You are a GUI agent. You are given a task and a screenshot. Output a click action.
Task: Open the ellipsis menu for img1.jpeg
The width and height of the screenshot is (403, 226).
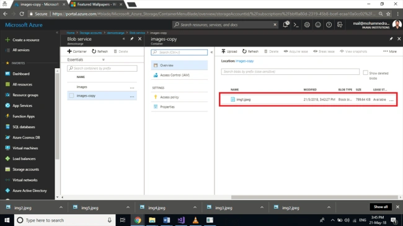[x=391, y=100]
